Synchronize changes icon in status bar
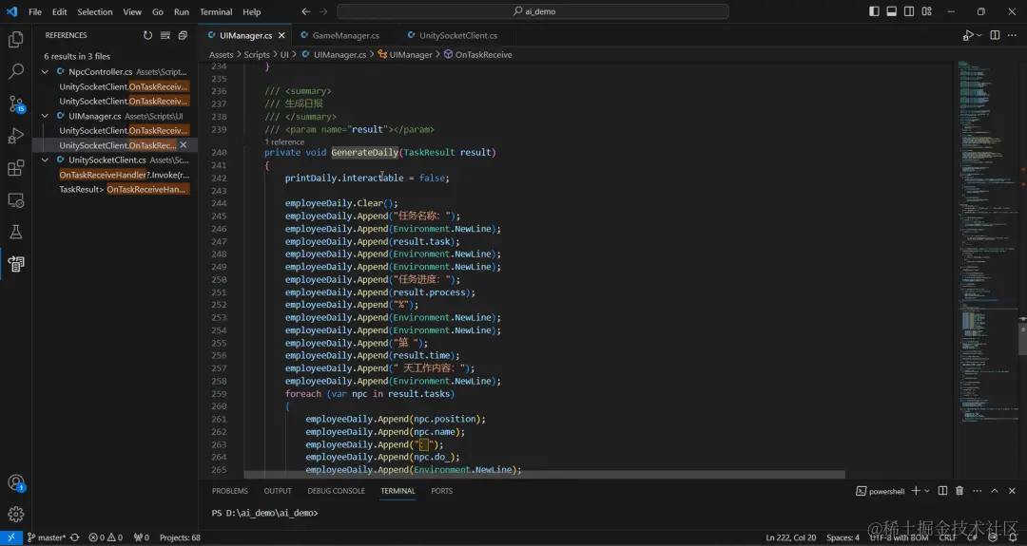The height and width of the screenshot is (546, 1027). (75, 537)
